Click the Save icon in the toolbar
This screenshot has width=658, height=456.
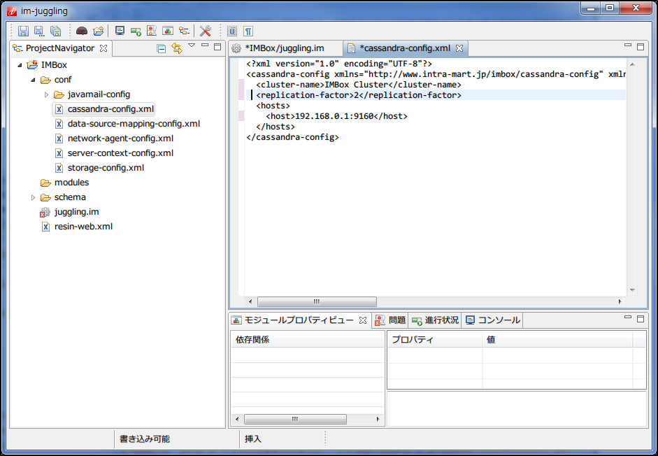(23, 31)
